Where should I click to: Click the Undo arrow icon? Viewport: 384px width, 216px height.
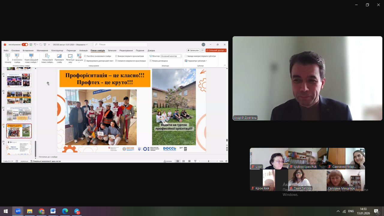pyautogui.click(x=35, y=44)
